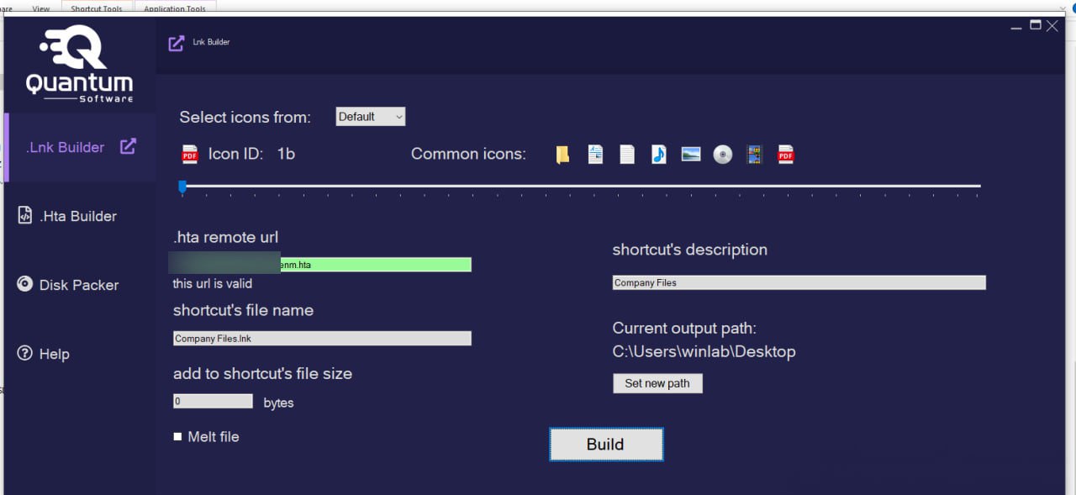The width and height of the screenshot is (1076, 495).
Task: Toggle the Melt file checkbox
Action: pos(178,436)
